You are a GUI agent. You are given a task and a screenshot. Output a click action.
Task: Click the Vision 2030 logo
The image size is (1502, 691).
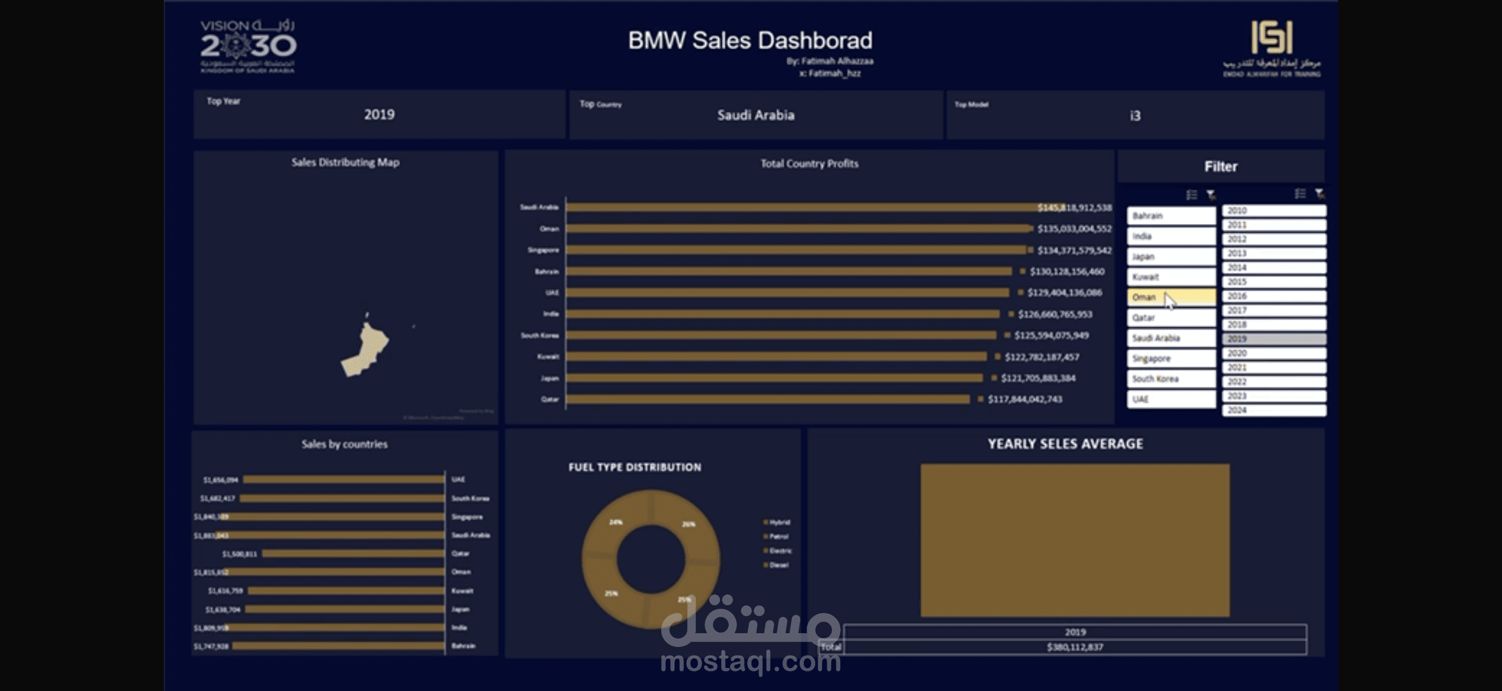point(249,46)
